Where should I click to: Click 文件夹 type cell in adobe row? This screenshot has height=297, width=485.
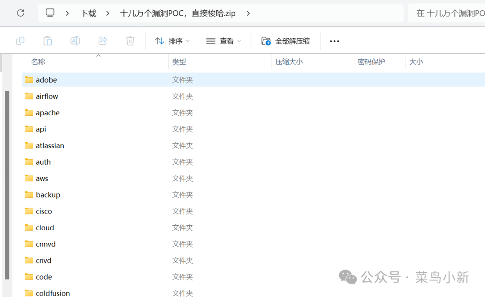pyautogui.click(x=182, y=80)
